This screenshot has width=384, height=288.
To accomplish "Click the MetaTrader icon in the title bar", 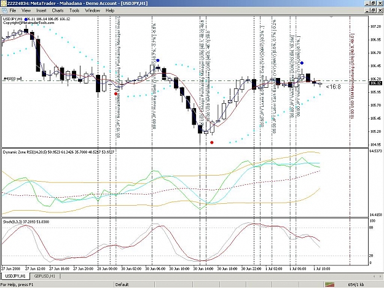I will (x=3, y=4).
